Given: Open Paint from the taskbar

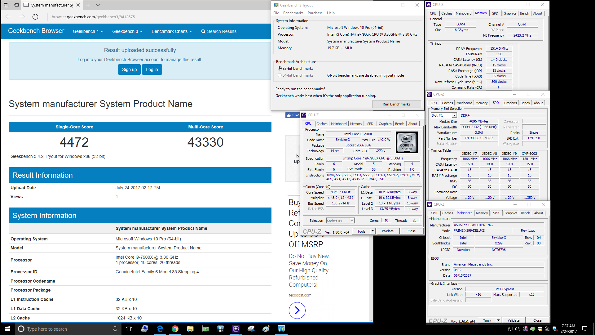Looking at the screenshot, I should [266, 329].
